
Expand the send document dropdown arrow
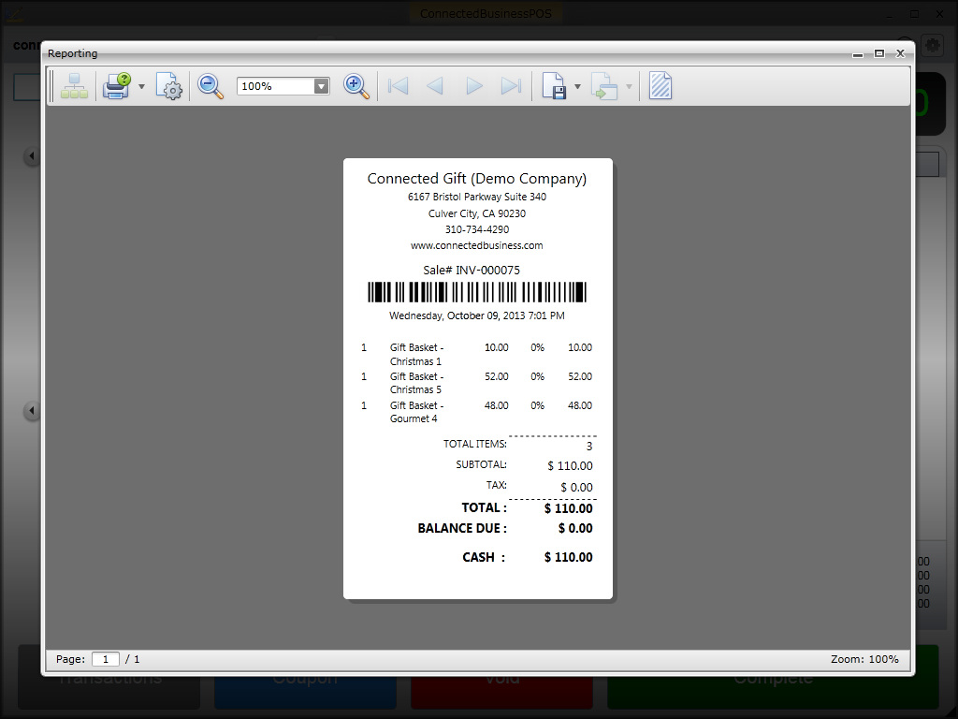tap(629, 87)
